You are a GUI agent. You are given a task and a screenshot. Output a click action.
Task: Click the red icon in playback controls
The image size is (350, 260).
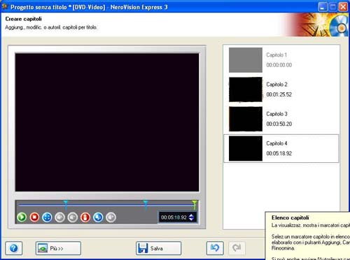(x=85, y=217)
